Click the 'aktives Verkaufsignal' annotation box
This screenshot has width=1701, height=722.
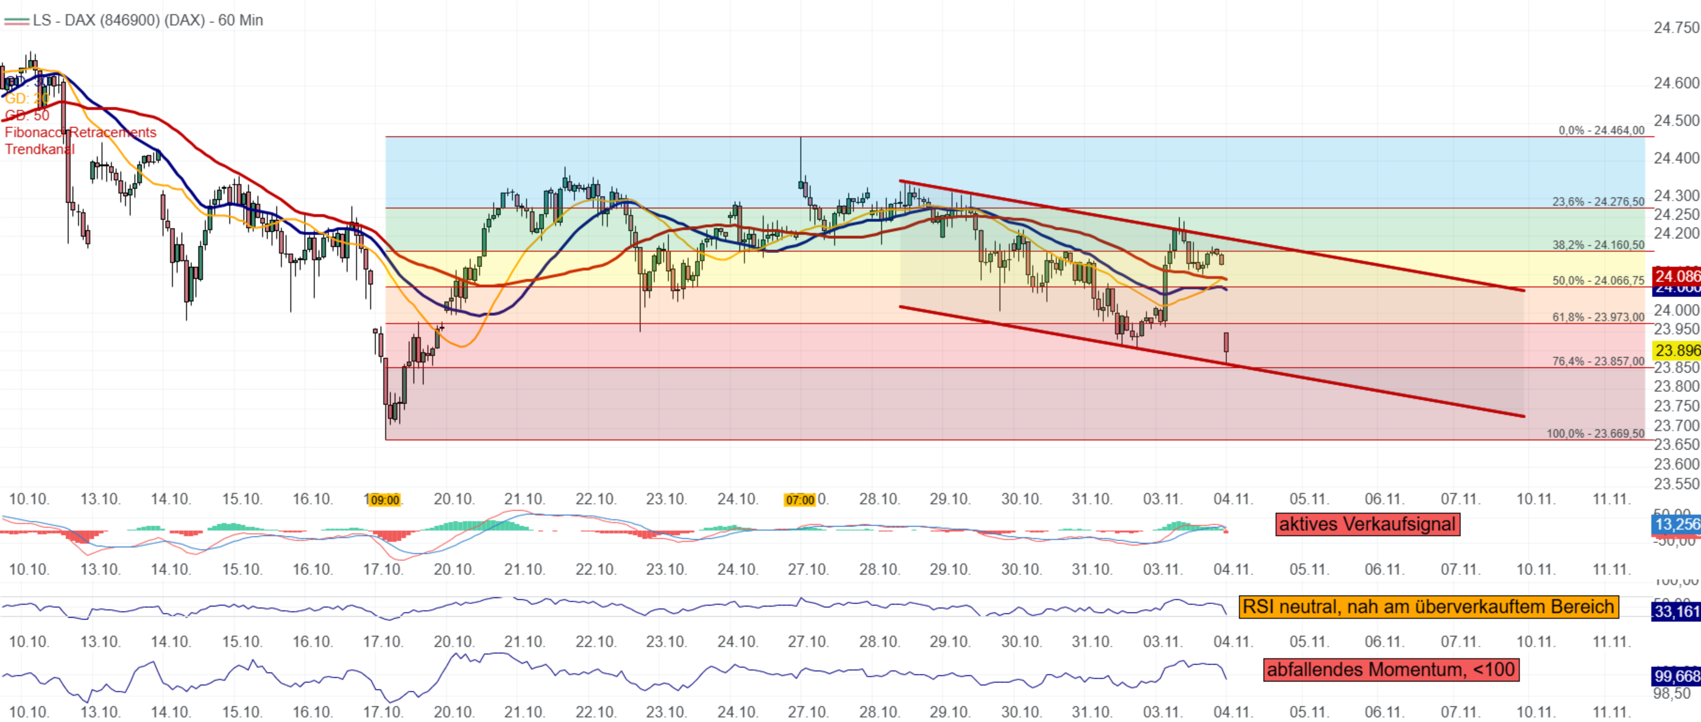coord(1367,525)
